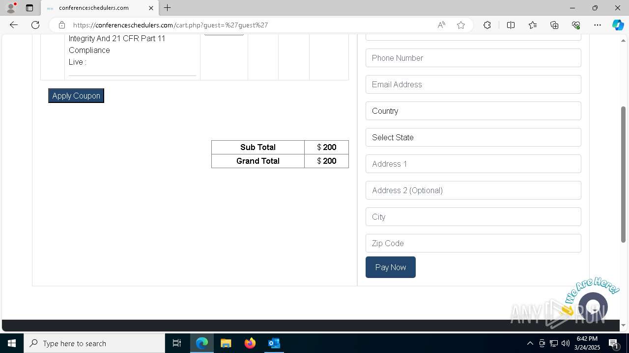Click the Grand Total $ 200 amount
The height and width of the screenshot is (353, 629).
(x=327, y=161)
